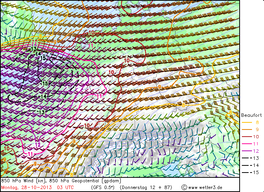This screenshot has width=264, height=192.
Task: Click the number 13 in the Beaufort legend
Action: (256, 158)
